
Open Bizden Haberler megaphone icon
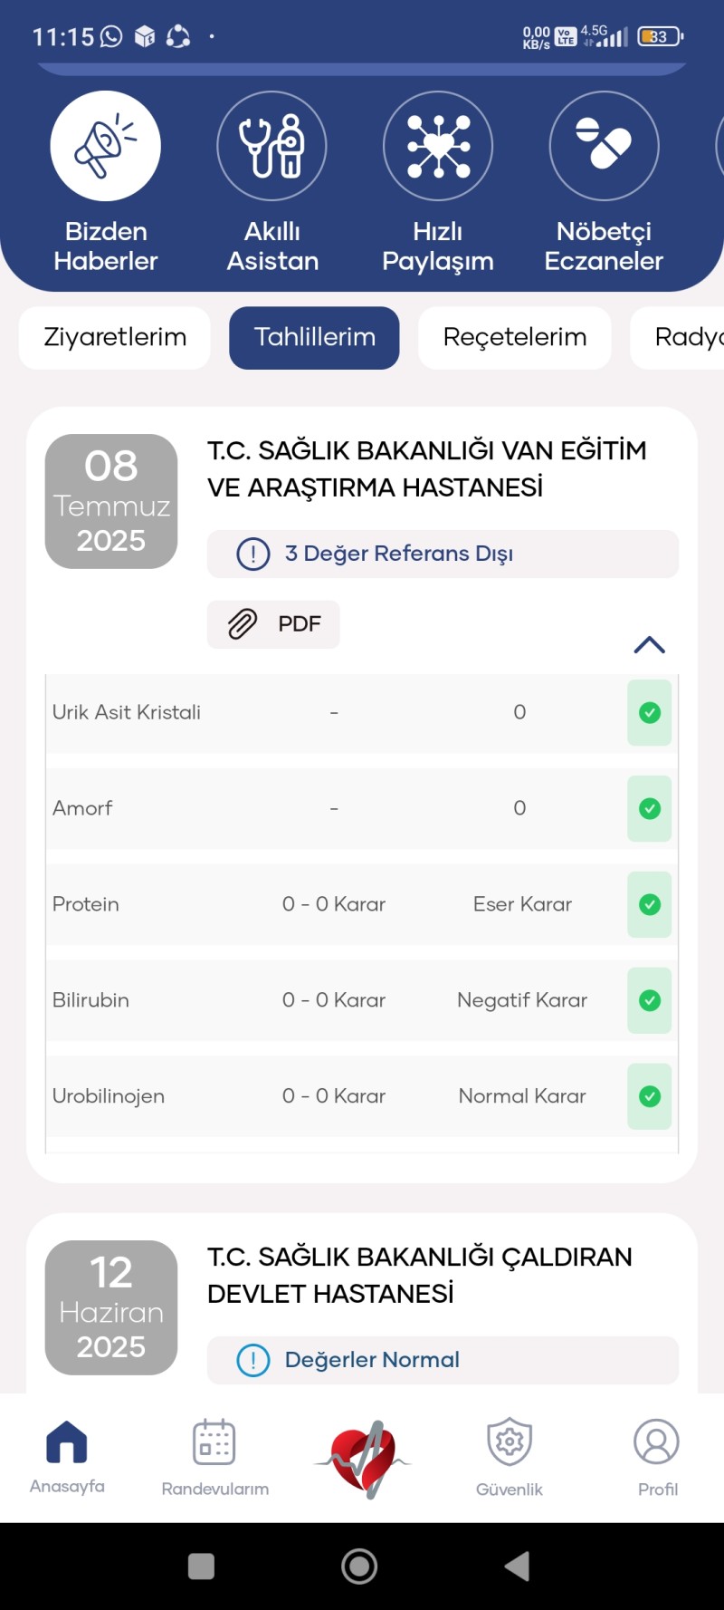click(106, 146)
